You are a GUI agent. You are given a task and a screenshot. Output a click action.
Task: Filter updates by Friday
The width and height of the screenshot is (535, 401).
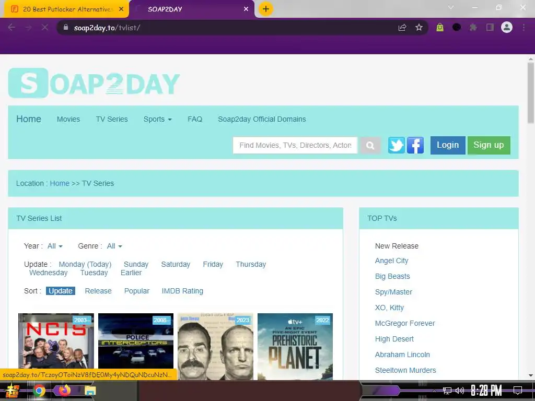[x=213, y=264]
